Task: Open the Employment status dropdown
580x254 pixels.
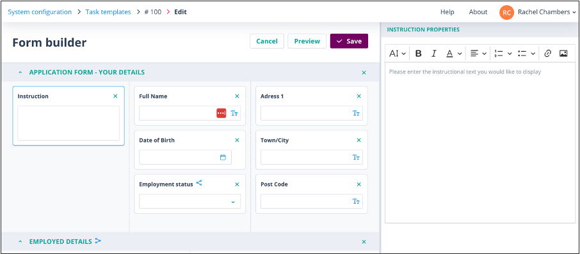Action: 189,202
